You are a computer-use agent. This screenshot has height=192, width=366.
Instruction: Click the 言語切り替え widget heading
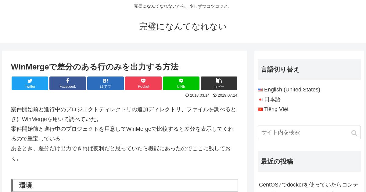pos(309,69)
